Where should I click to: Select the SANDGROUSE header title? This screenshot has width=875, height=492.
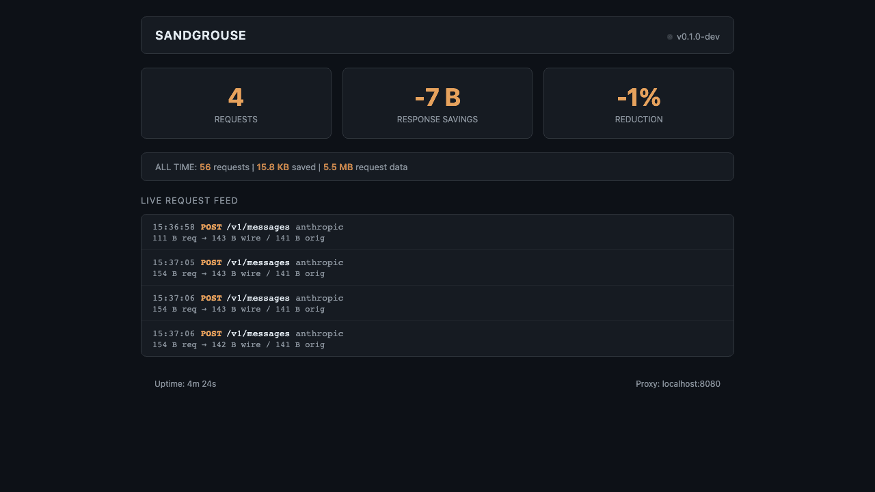coord(200,35)
